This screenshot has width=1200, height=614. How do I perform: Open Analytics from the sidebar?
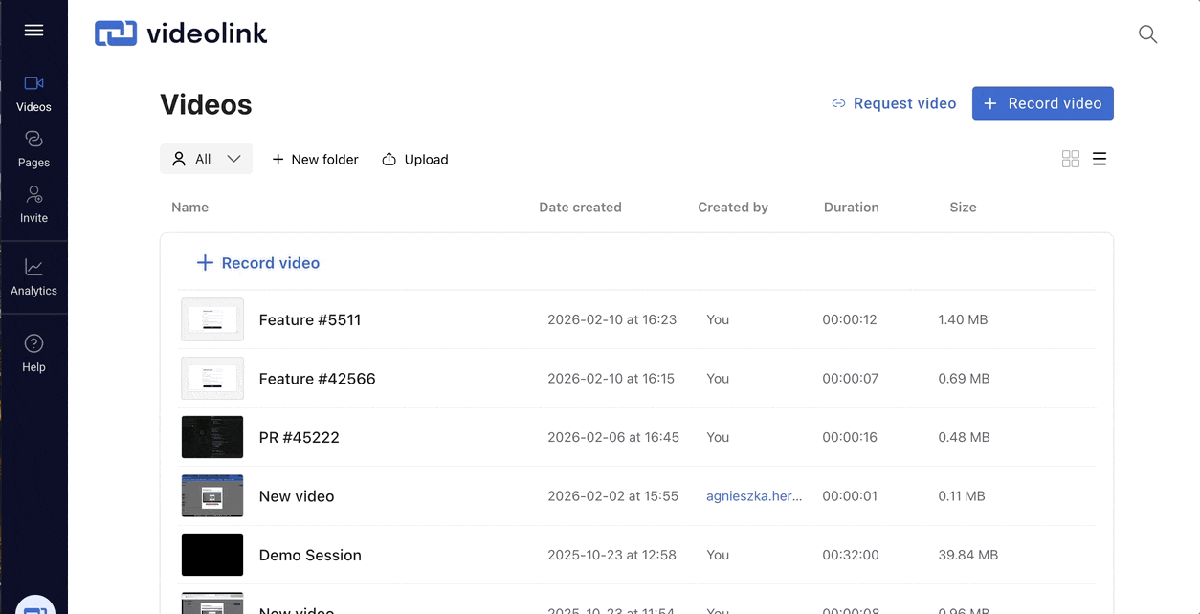33,277
